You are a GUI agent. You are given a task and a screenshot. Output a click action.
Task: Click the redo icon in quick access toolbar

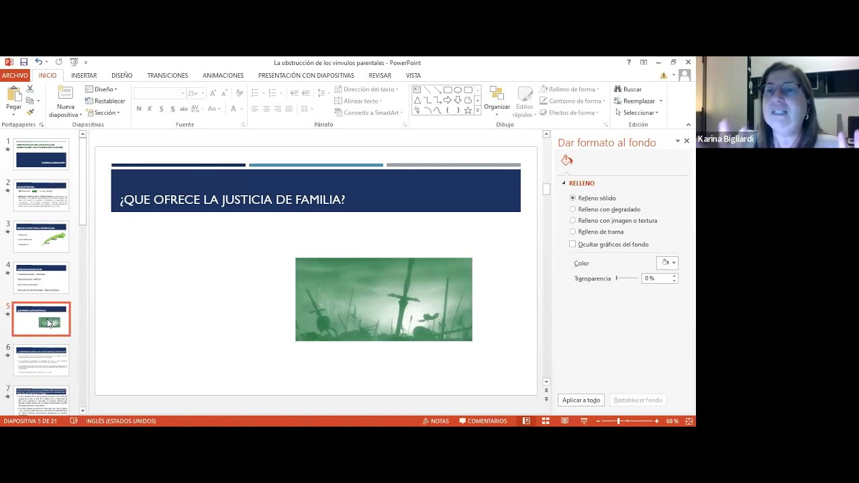tap(58, 62)
